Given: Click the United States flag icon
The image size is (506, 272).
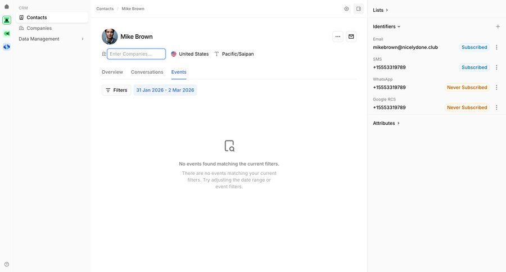Looking at the screenshot, I should click(174, 54).
